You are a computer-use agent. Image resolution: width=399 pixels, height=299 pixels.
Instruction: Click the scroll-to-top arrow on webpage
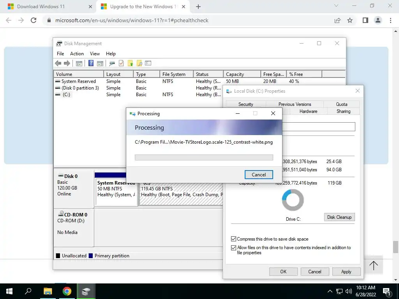(374, 266)
